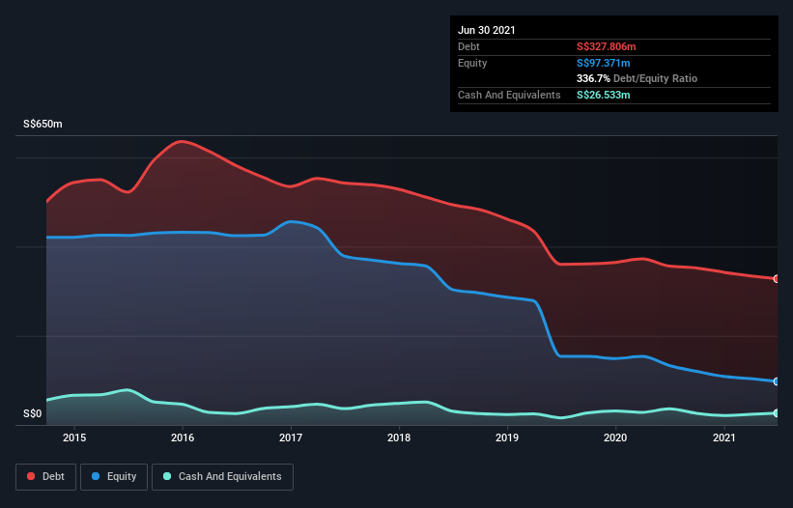Click the 2021 x-axis label
This screenshot has width=793, height=508.
pos(723,437)
